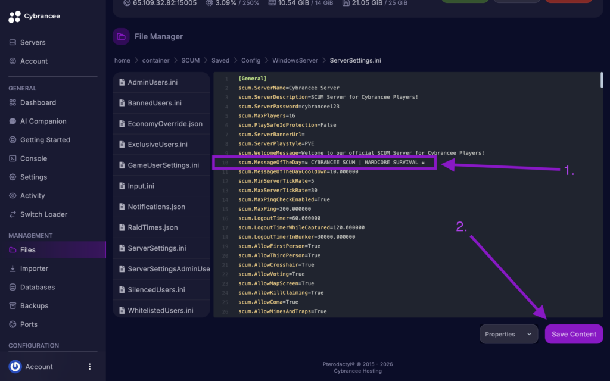Navigate to Config via the breadcrumb
Viewport: 610px width, 381px height.
coord(250,60)
